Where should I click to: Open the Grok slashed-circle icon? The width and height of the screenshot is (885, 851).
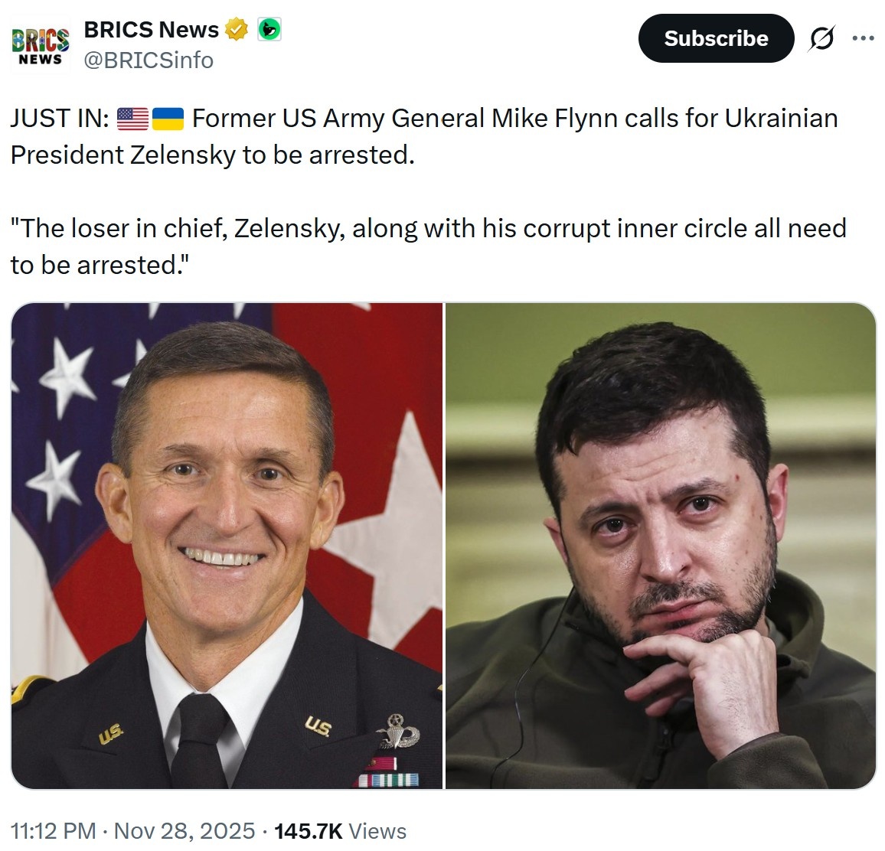click(x=821, y=38)
